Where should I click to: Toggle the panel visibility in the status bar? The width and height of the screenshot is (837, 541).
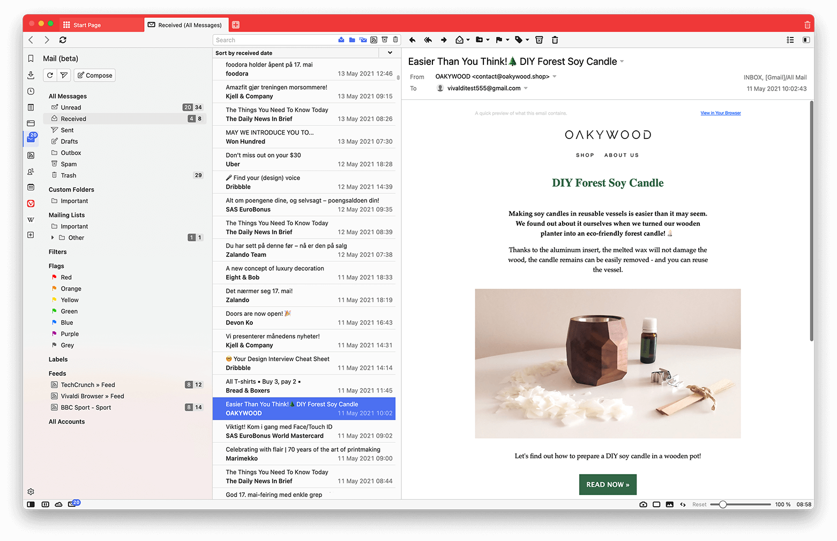31,504
